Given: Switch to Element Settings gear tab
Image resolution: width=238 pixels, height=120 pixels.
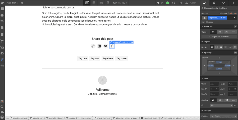Looking at the screenshot, I should (x=214, y=3).
